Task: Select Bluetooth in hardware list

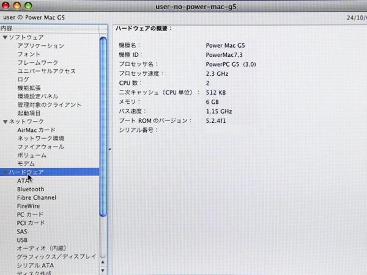Action: 31,189
